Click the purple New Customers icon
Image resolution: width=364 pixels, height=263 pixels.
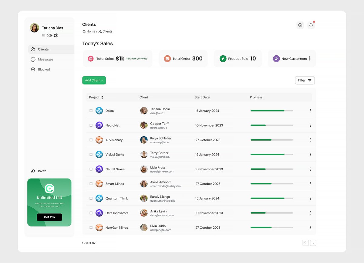pyautogui.click(x=276, y=58)
